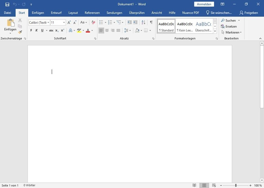Toggle paragraph marks display (¶)
Screen dimensions: 264x188
[x=151, y=22]
